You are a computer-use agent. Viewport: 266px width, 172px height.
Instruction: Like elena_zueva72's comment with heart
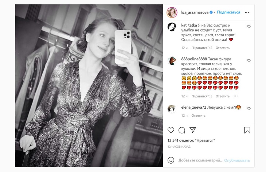coord(249,108)
